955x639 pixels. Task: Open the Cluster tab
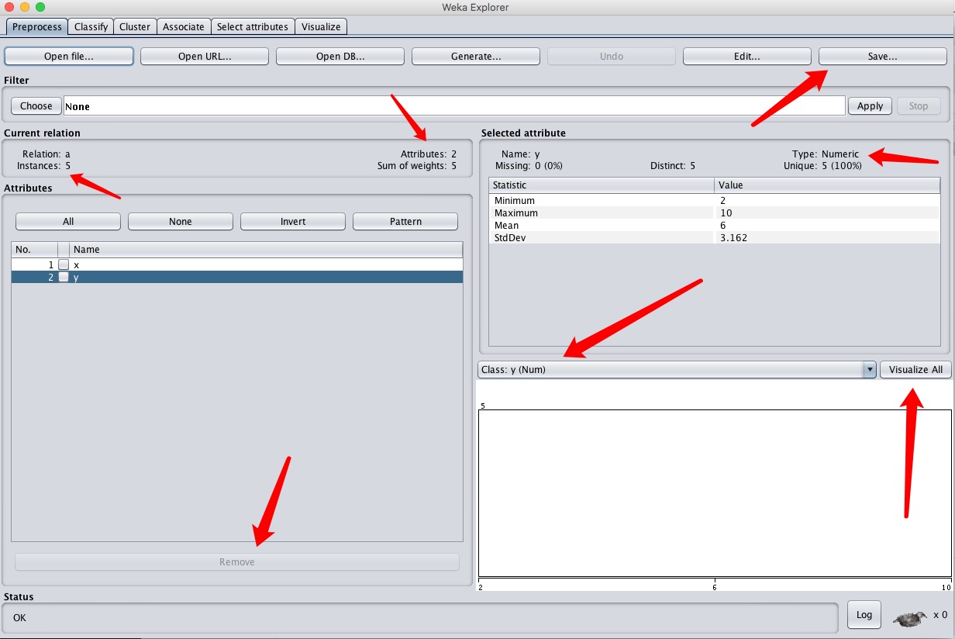[135, 26]
